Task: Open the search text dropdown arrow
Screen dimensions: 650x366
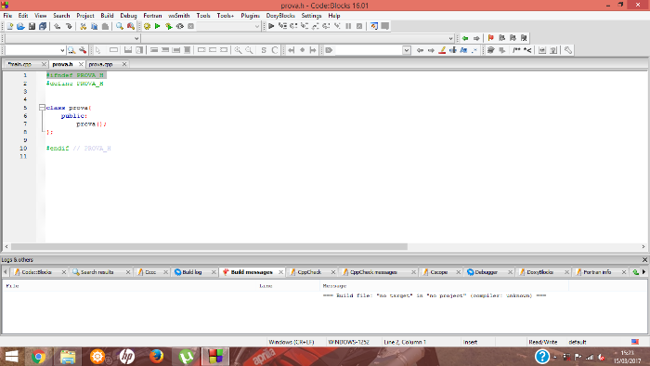Action: click(x=407, y=50)
